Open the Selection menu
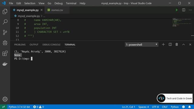Screen dimensions: 194x109 coord(30,3)
